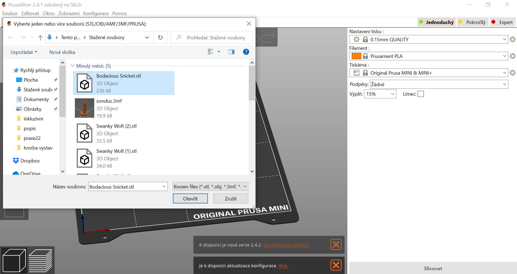The height and width of the screenshot is (274, 517).
Task: Refresh the Stažené soubory folder
Action: click(x=160, y=37)
